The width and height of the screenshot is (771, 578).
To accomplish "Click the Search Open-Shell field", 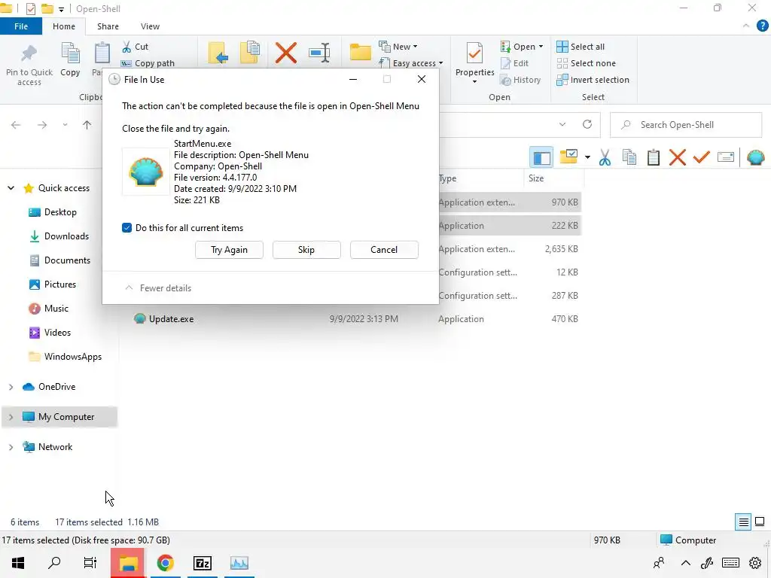I will pos(686,125).
